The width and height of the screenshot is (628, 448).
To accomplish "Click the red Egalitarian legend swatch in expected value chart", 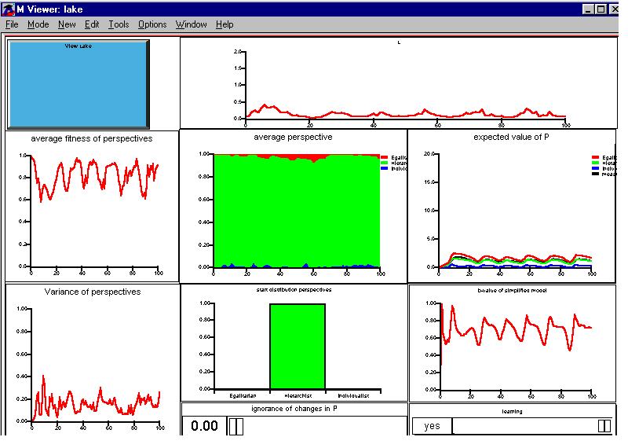I will pos(595,157).
